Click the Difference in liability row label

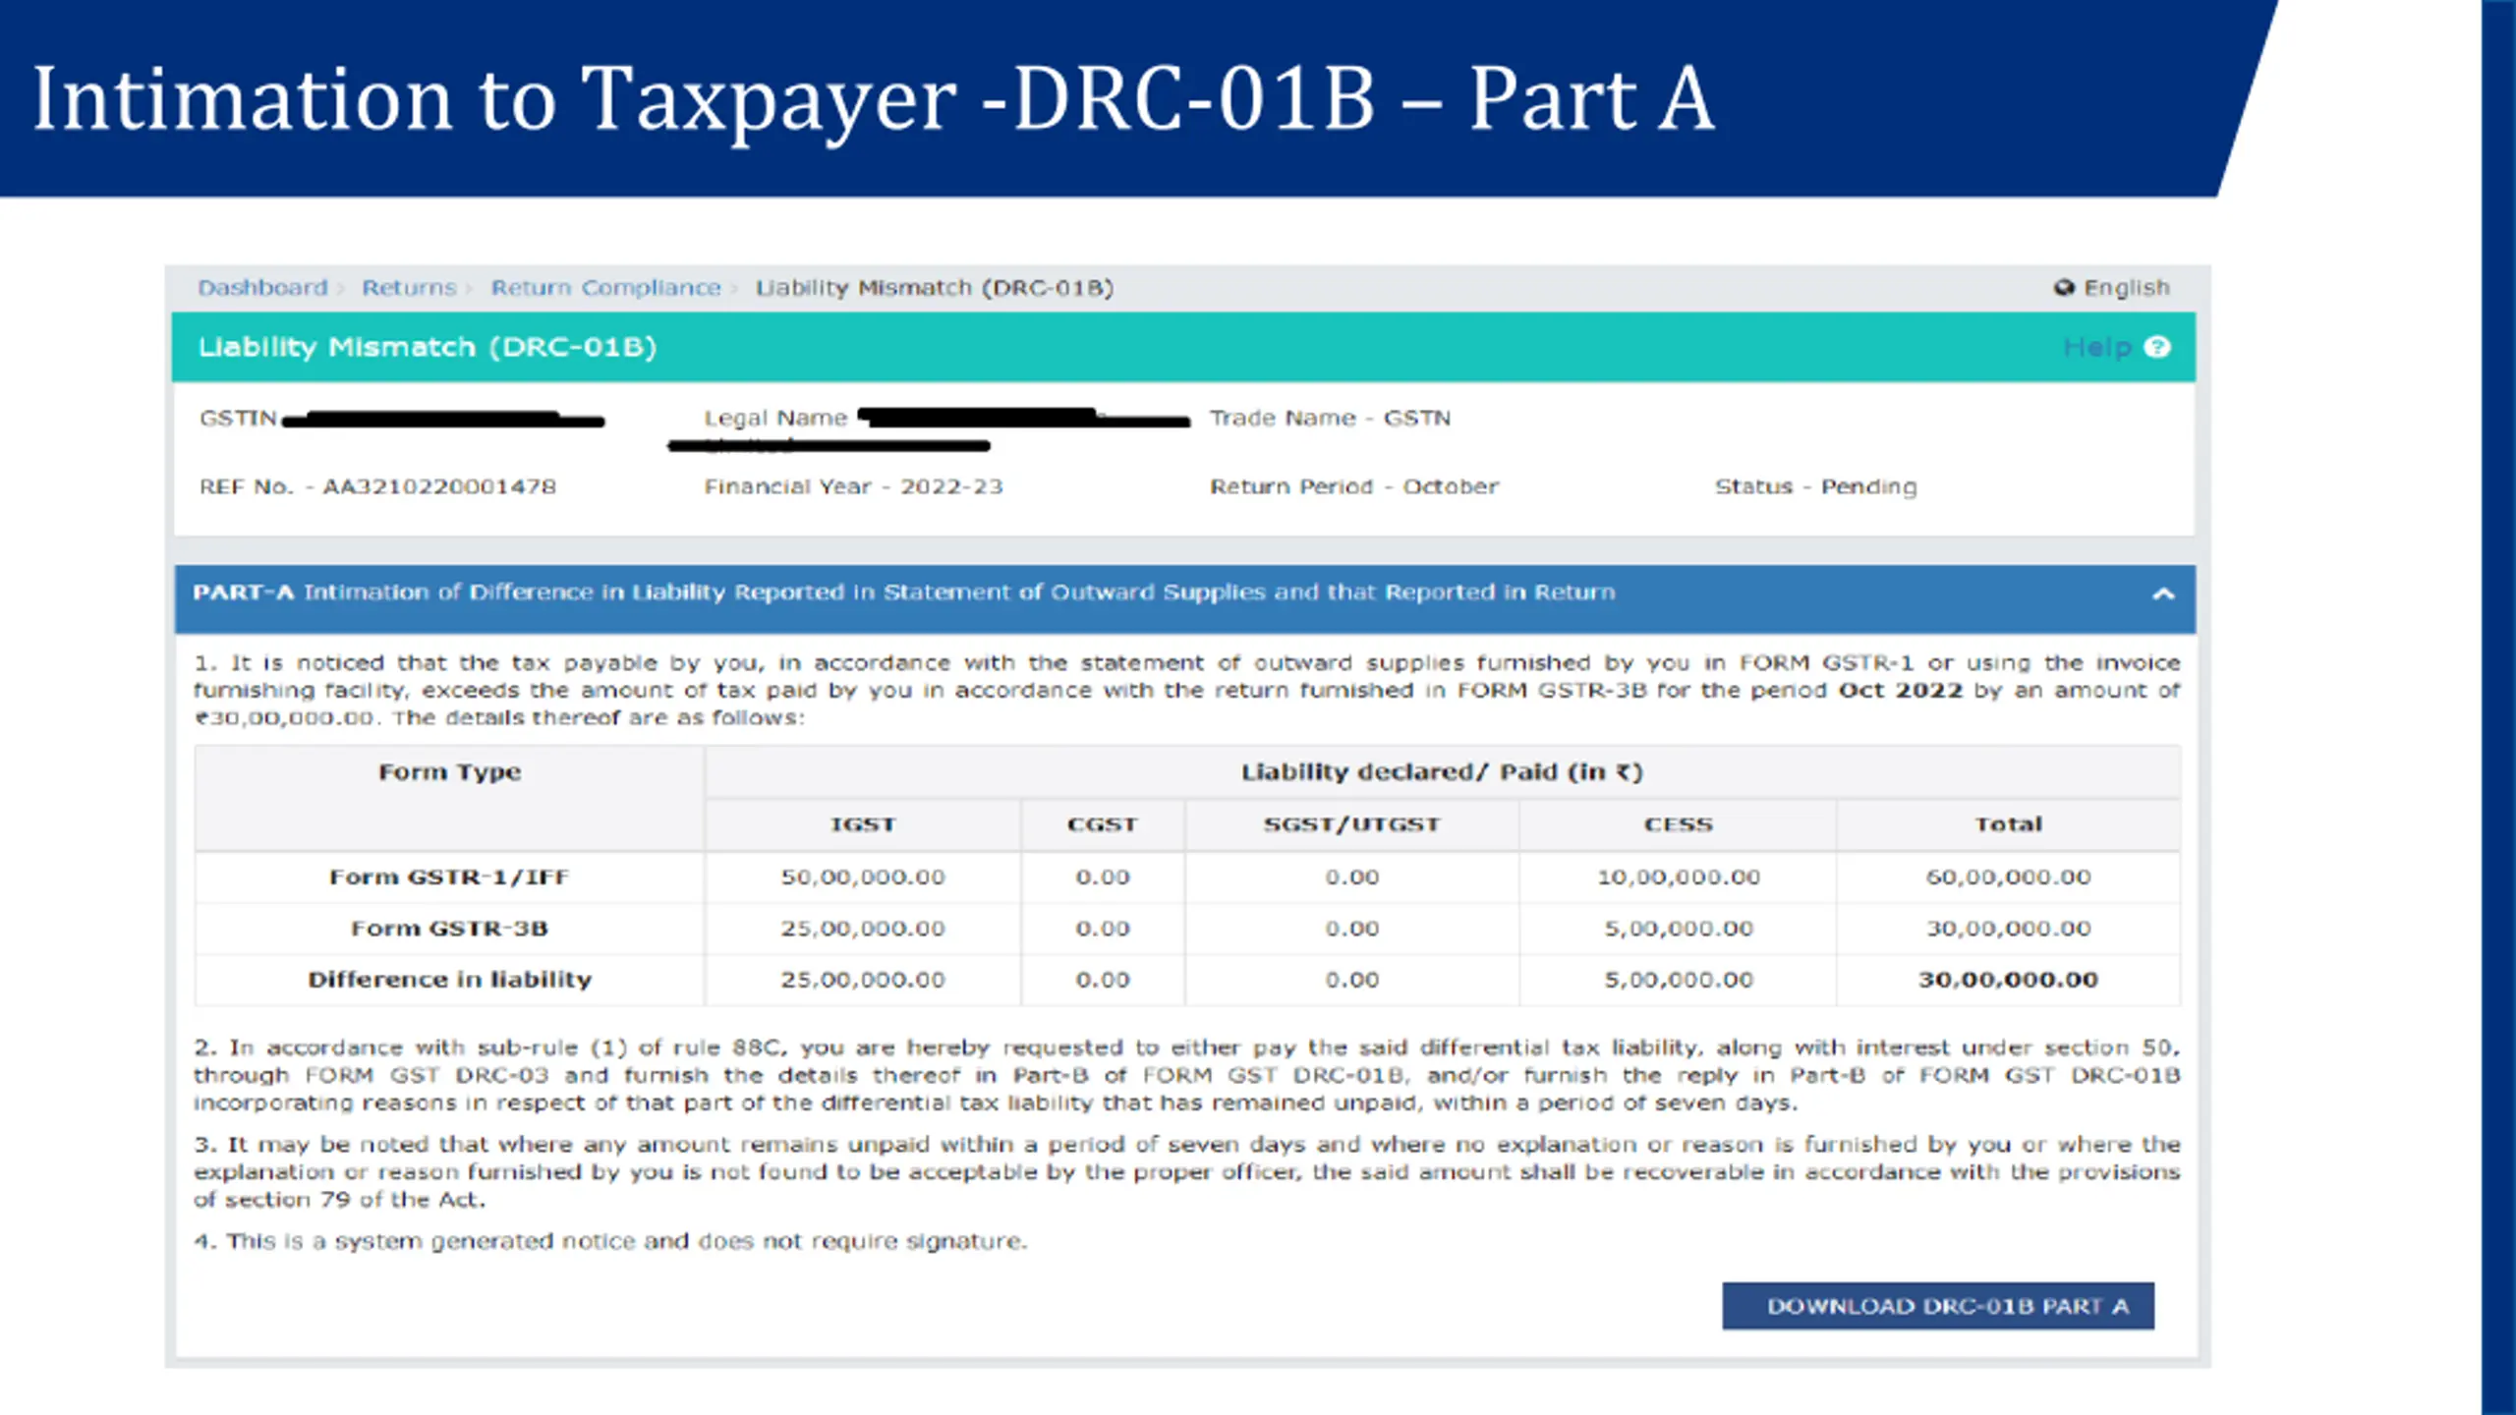[x=449, y=980]
